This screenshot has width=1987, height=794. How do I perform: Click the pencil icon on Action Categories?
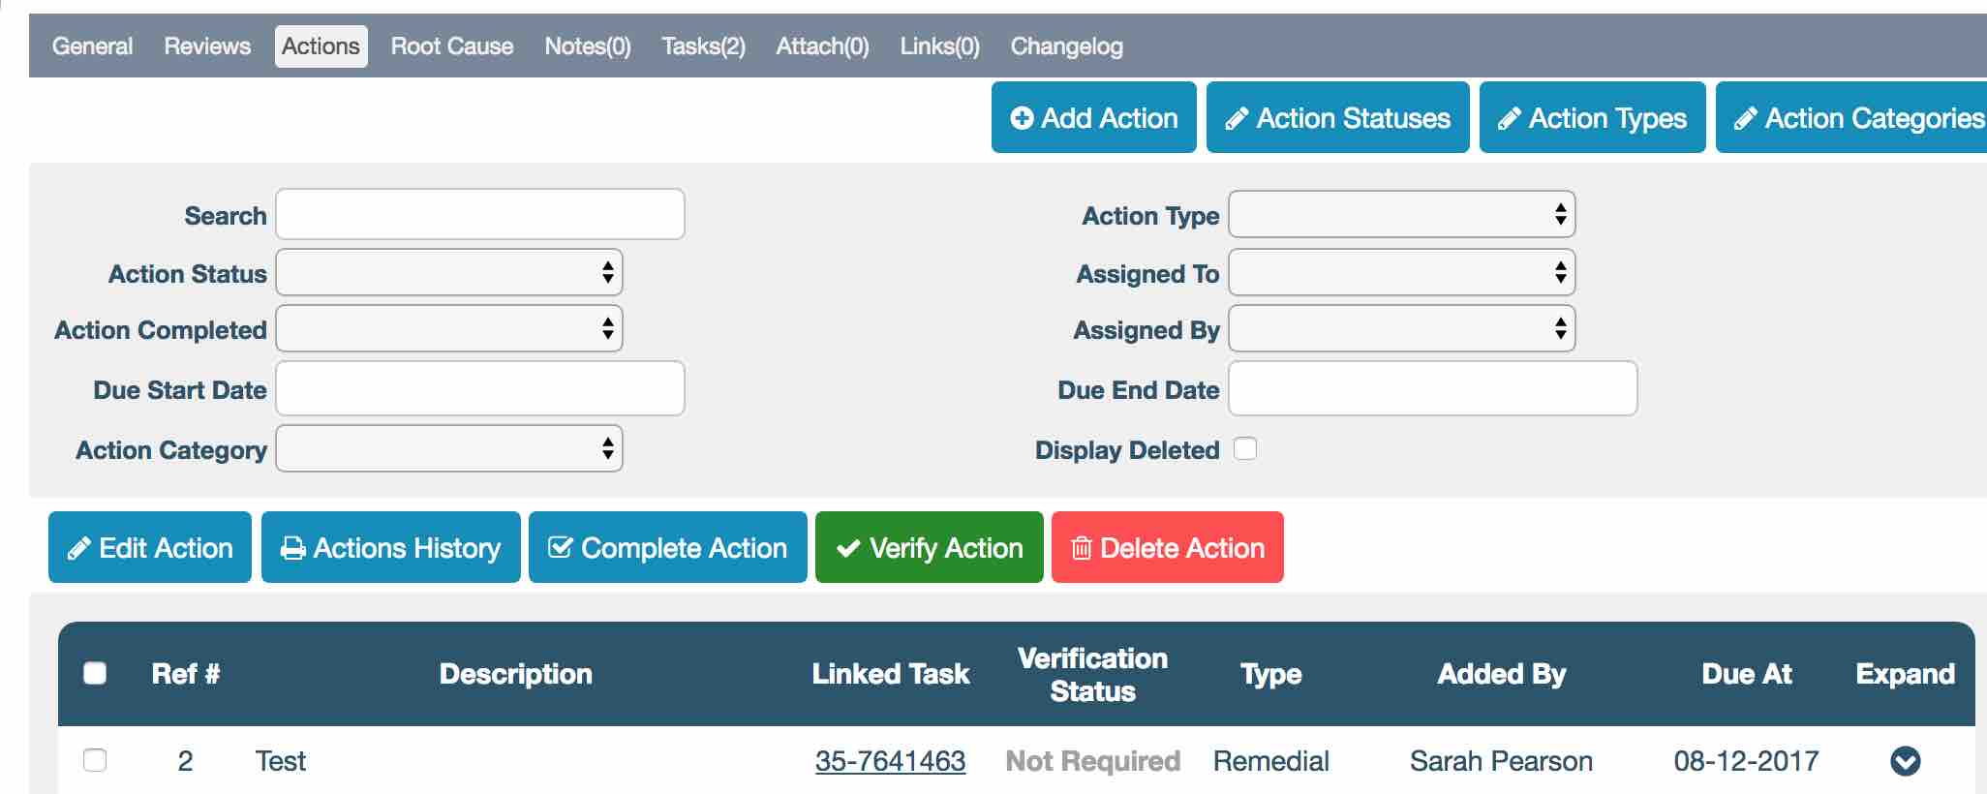coord(1745,119)
